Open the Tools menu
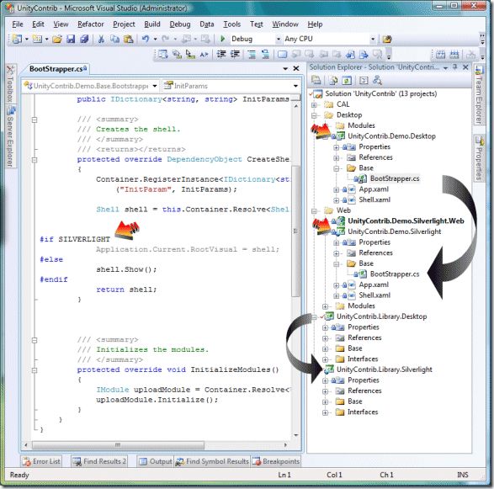This screenshot has width=494, height=489. click(x=232, y=24)
